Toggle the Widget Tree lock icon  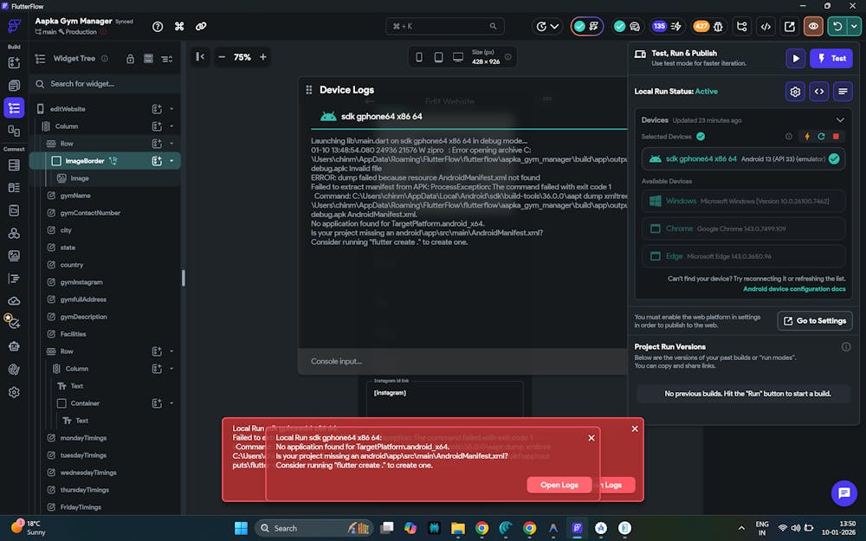coord(131,59)
